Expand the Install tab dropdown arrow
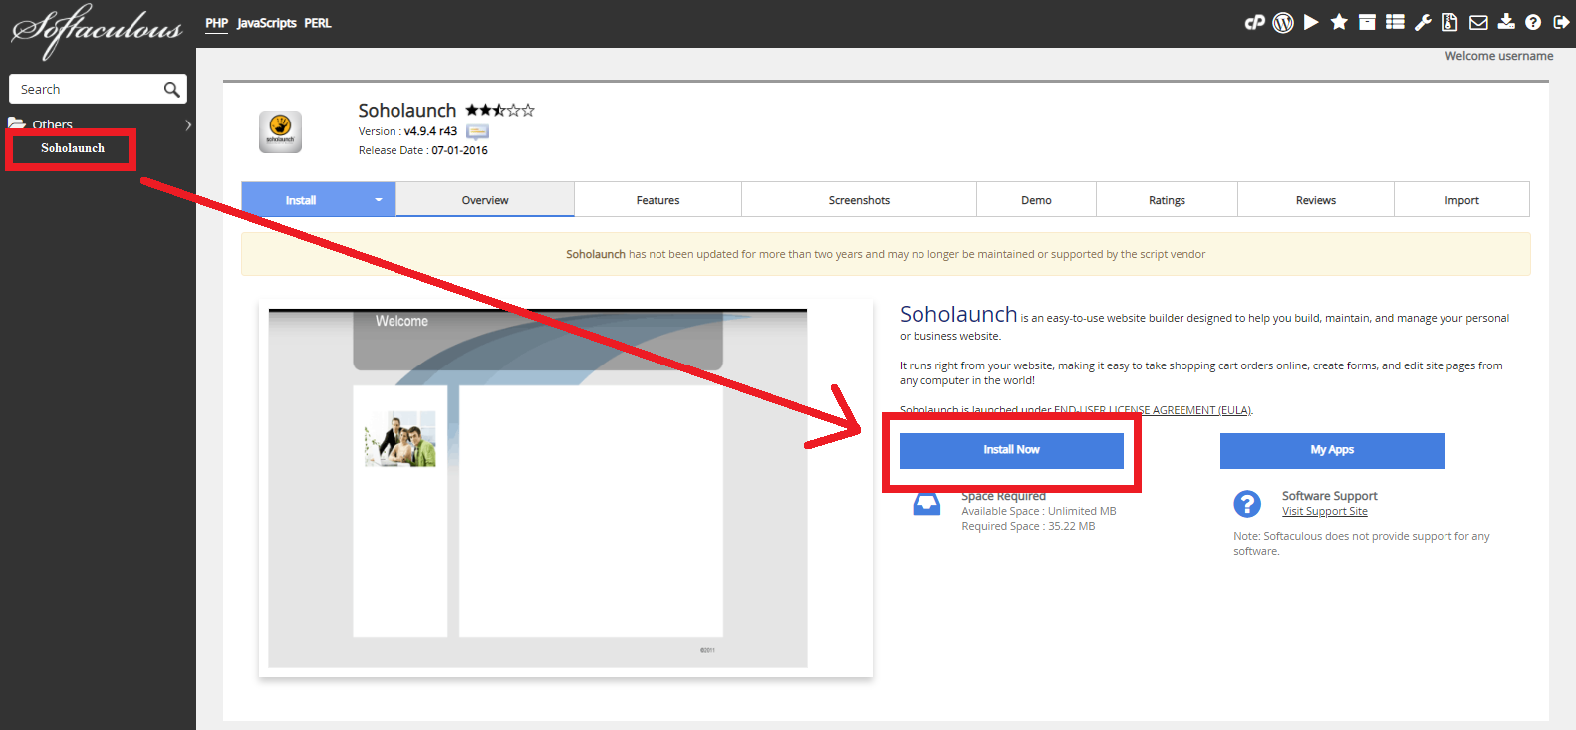Screen dimensions: 1576x730 379,200
